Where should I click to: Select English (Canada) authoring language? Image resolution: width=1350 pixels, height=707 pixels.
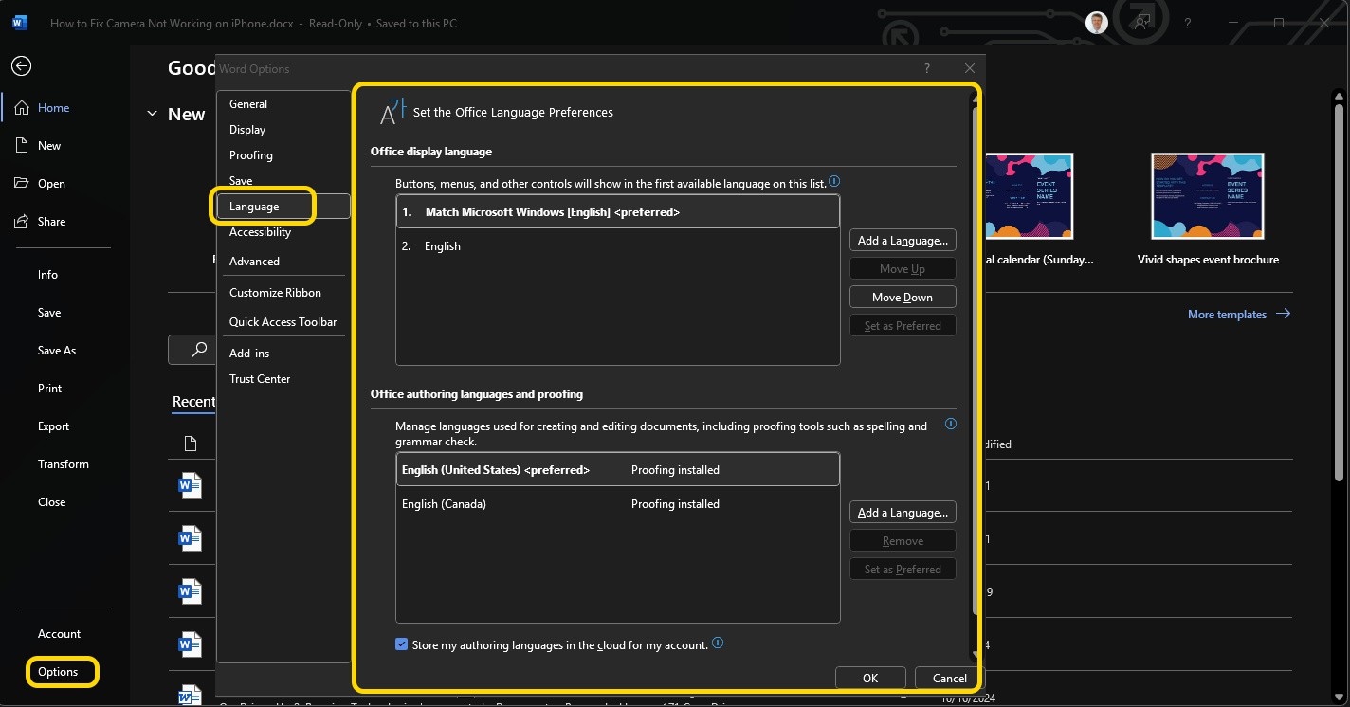pos(444,504)
